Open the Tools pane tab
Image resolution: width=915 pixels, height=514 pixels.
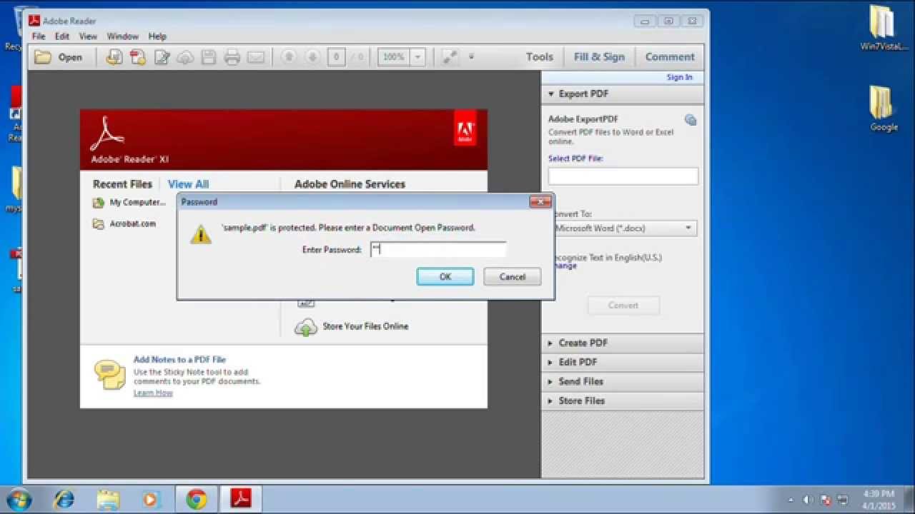(540, 57)
